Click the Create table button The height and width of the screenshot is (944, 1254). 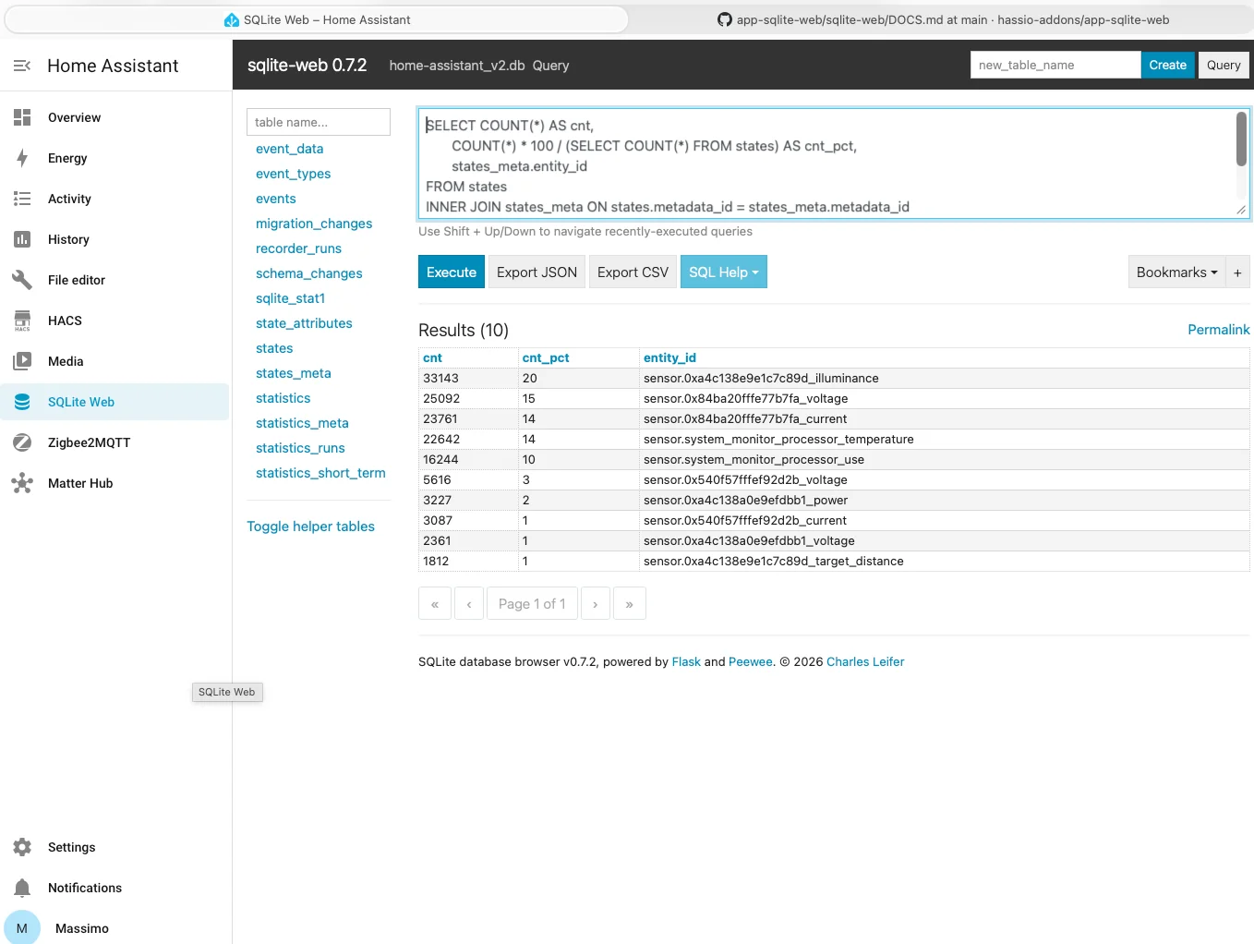(x=1168, y=65)
